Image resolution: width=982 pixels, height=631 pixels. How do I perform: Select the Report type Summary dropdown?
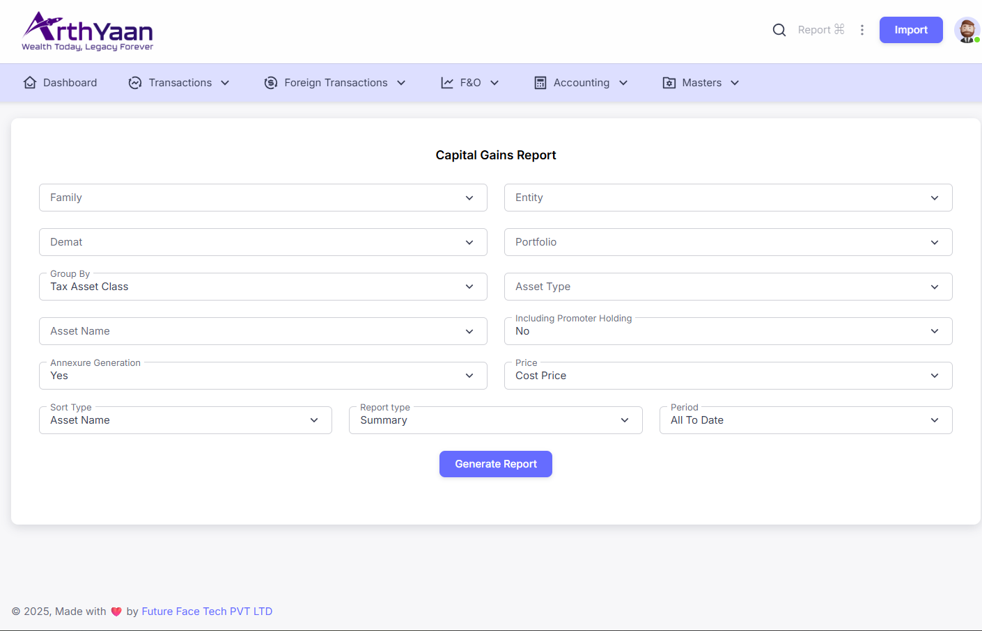pyautogui.click(x=495, y=420)
